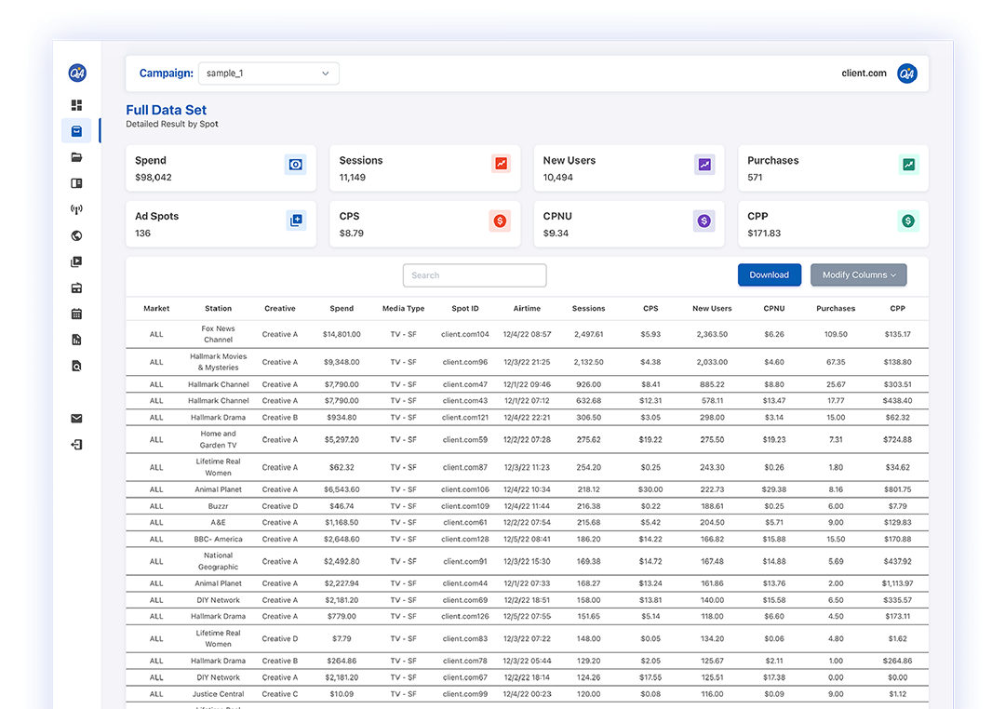This screenshot has width=1005, height=709.
Task: Click the CPNU purple dollar icon
Action: [704, 221]
